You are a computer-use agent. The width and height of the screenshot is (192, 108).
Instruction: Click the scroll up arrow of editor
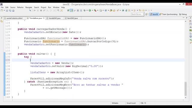click(x=186, y=21)
